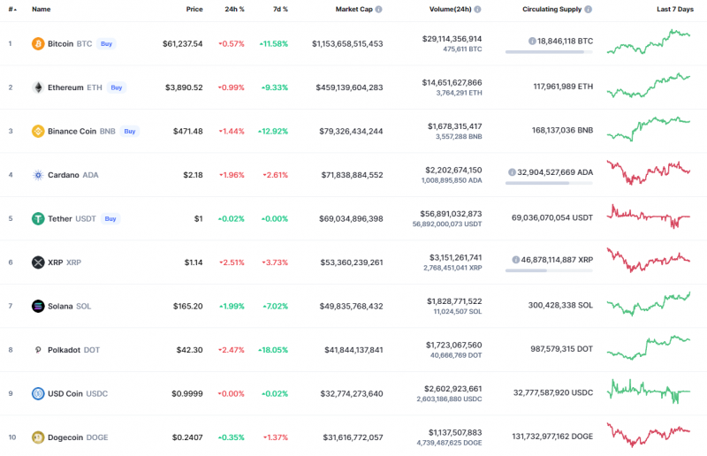707x456 pixels.
Task: Click the Solana logo icon
Action: point(38,307)
